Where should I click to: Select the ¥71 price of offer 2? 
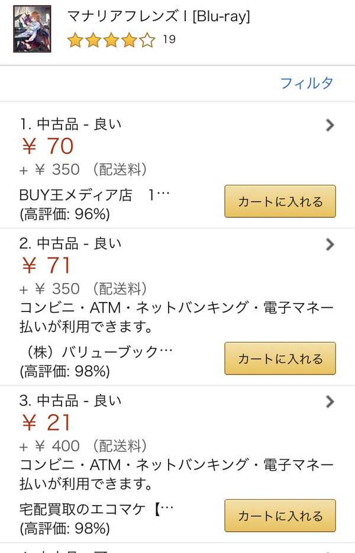[46, 265]
